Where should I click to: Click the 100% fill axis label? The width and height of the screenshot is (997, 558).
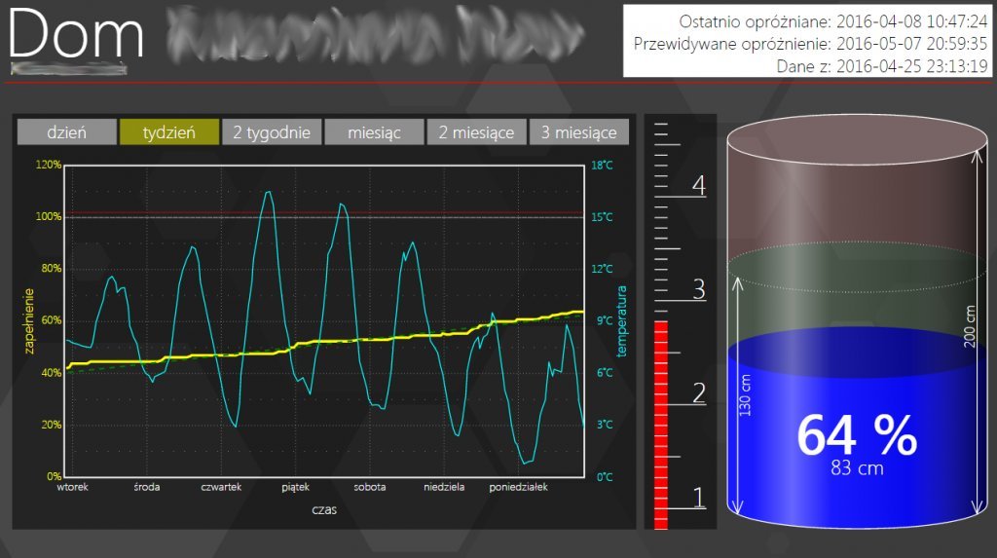pyautogui.click(x=49, y=216)
